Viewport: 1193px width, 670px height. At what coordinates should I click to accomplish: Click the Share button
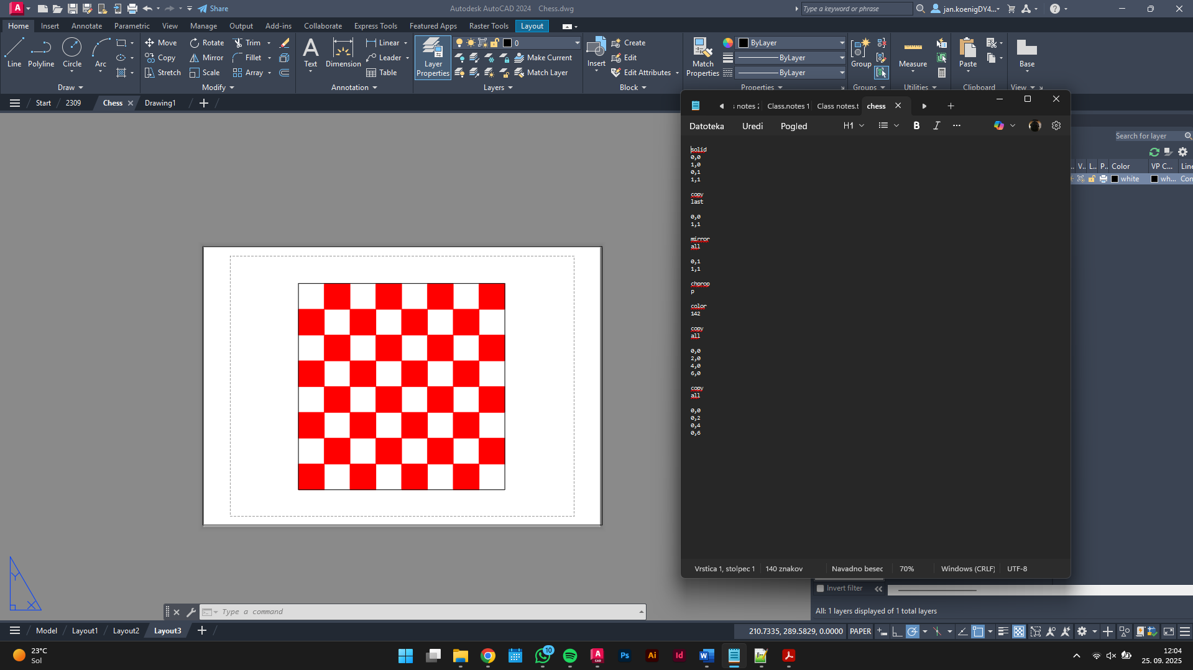(x=213, y=9)
